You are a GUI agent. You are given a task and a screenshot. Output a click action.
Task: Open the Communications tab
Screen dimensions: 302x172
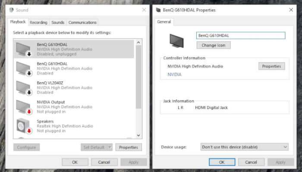82,22
